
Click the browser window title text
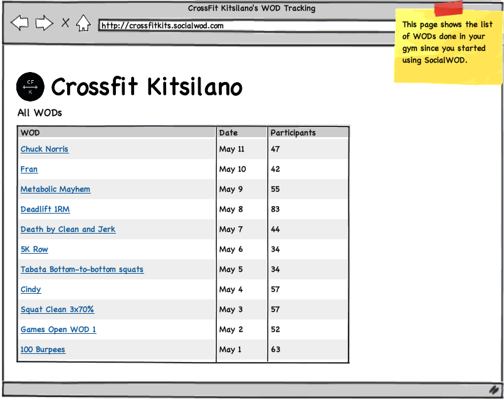tap(251, 8)
